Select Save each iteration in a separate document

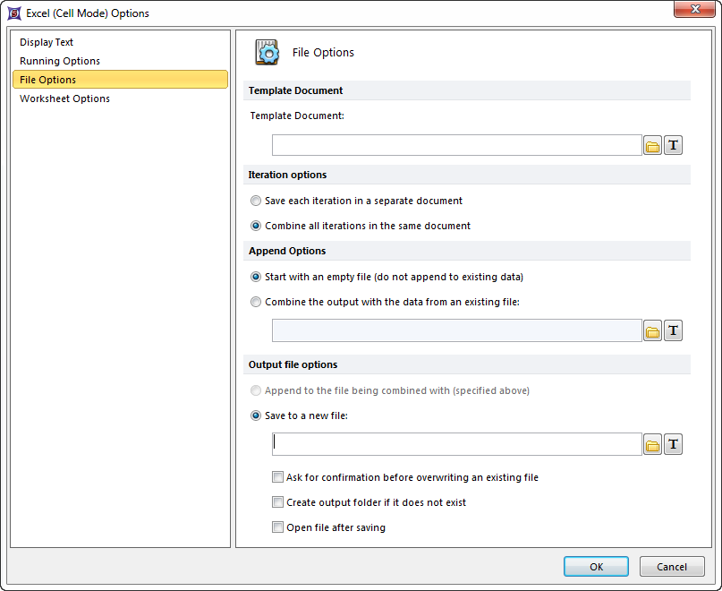click(257, 201)
